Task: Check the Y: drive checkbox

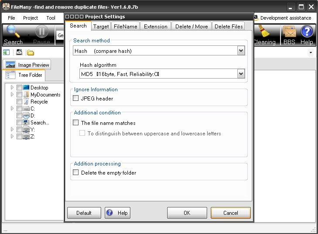Action: pos(19,129)
